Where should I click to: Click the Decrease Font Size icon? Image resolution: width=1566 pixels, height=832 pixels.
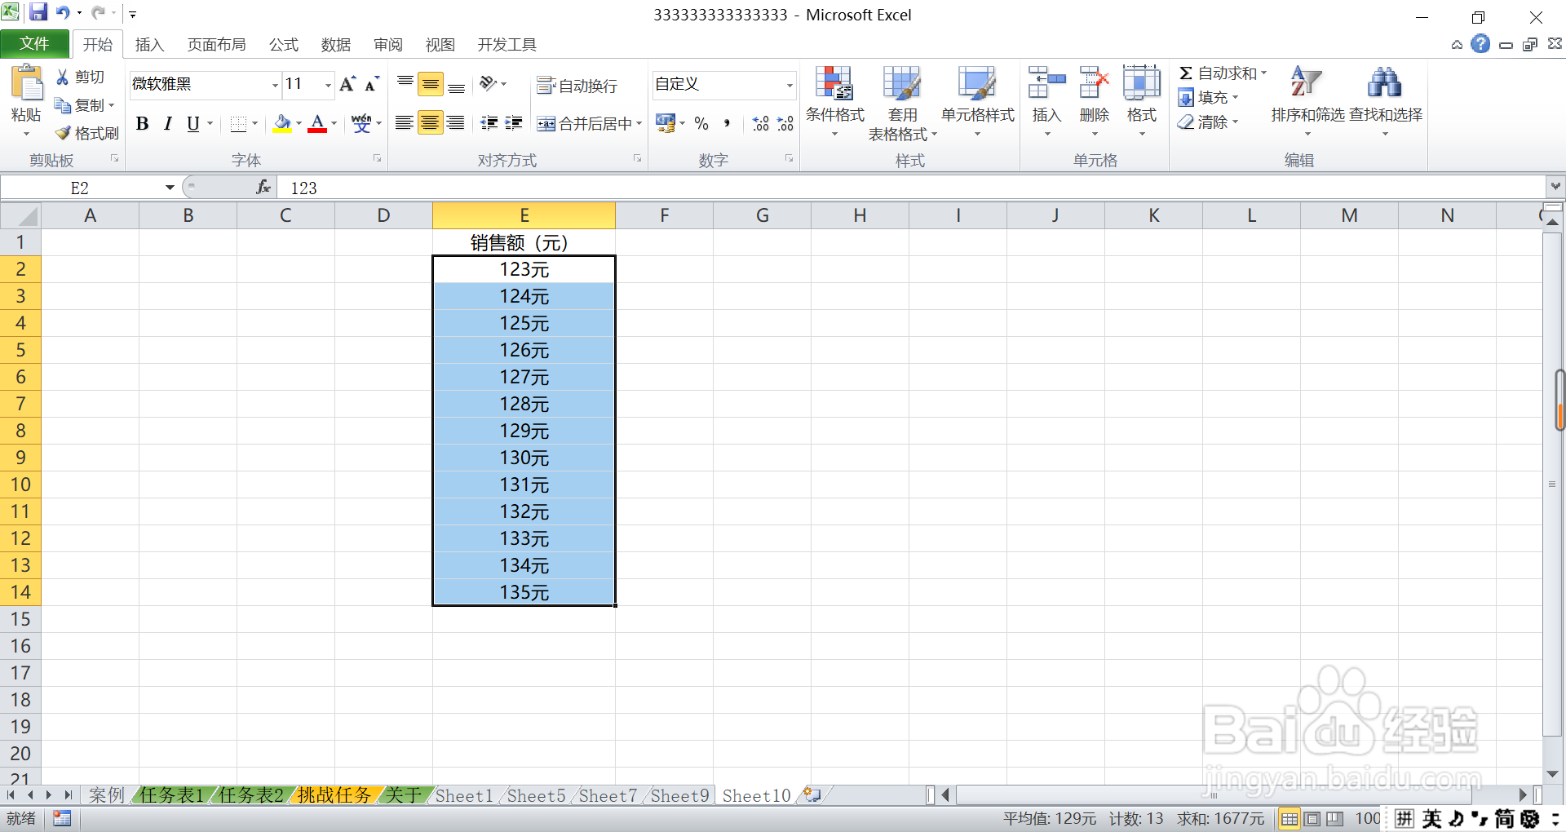(372, 83)
